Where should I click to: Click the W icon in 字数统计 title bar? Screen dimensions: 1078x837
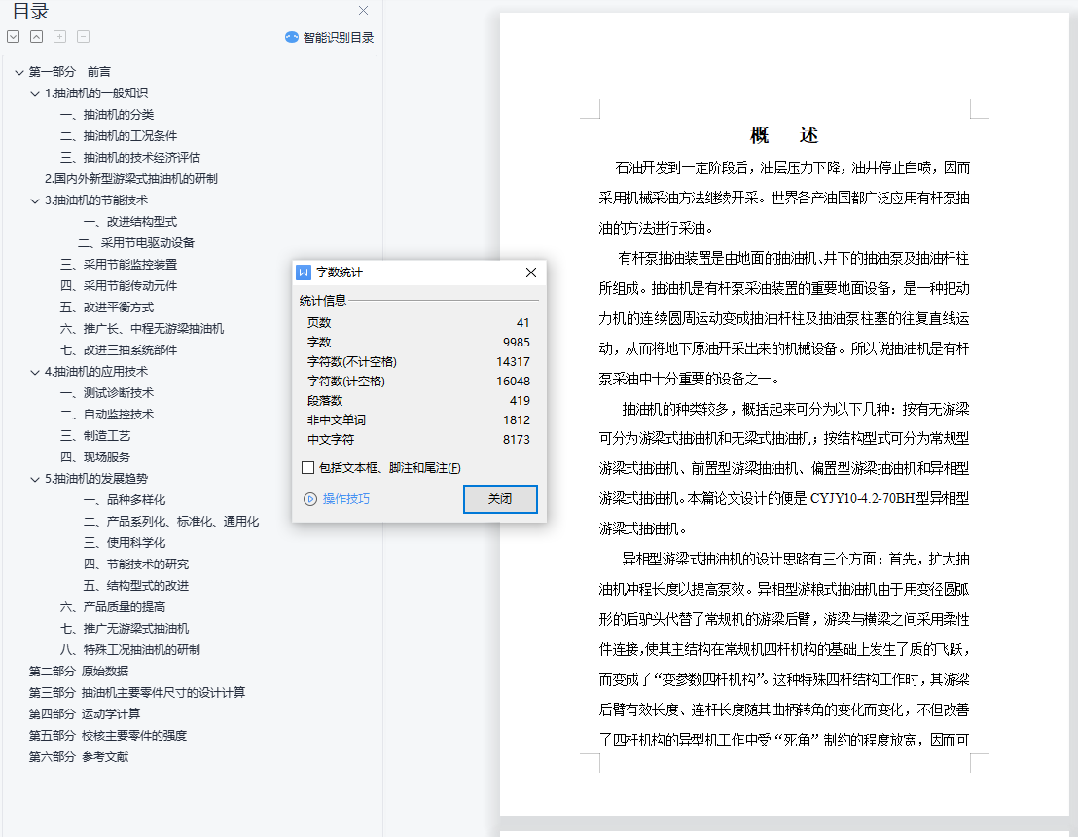[304, 273]
